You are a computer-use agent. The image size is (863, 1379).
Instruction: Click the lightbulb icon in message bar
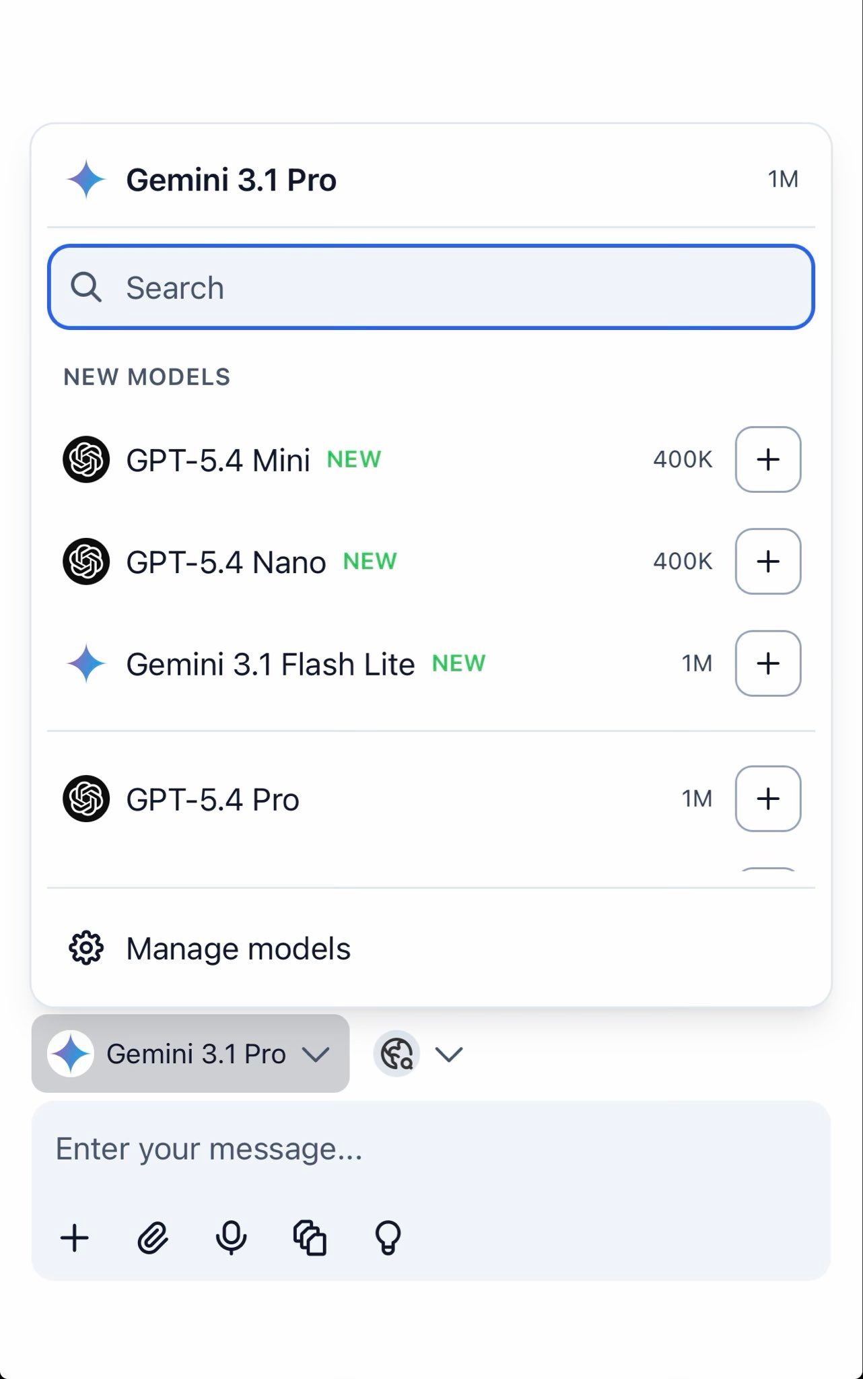point(388,1238)
